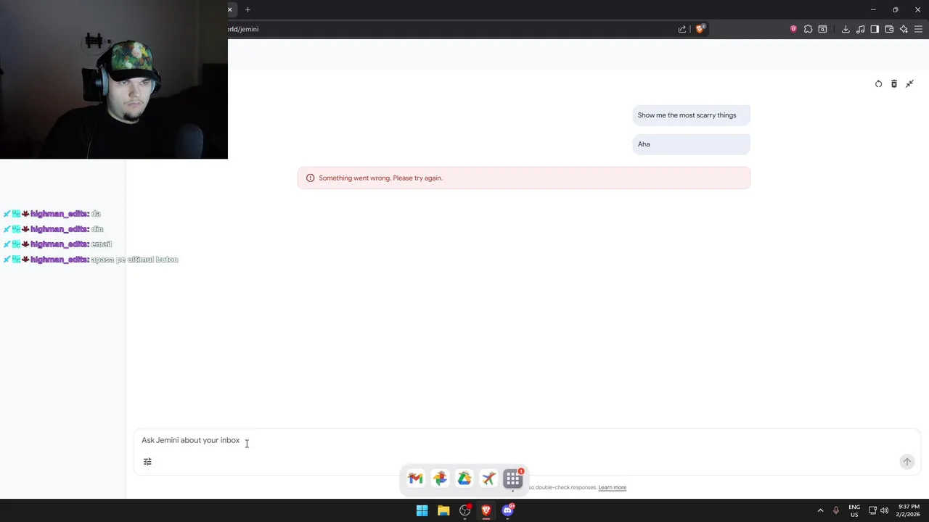Click the 'Something went wrong' error banner

[523, 178]
